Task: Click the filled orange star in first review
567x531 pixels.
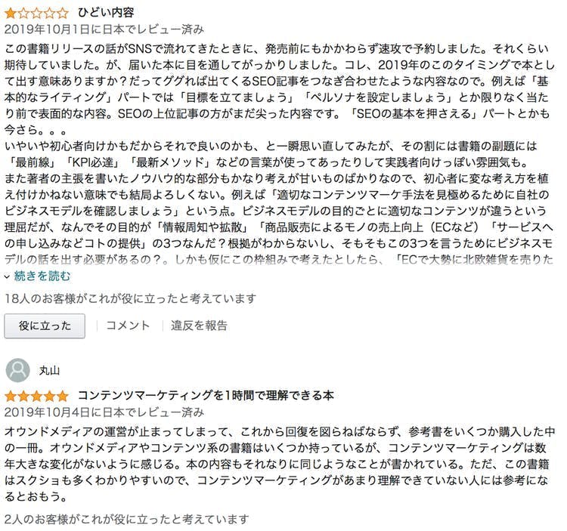Action: (11, 13)
